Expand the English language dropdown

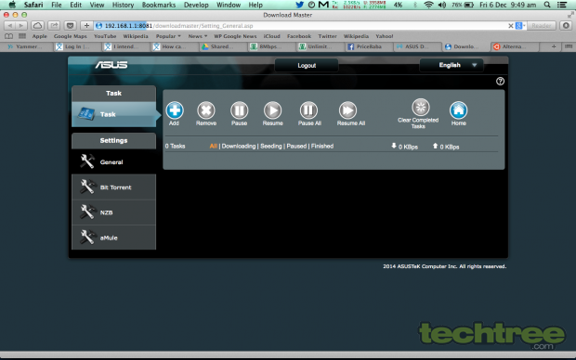point(452,65)
